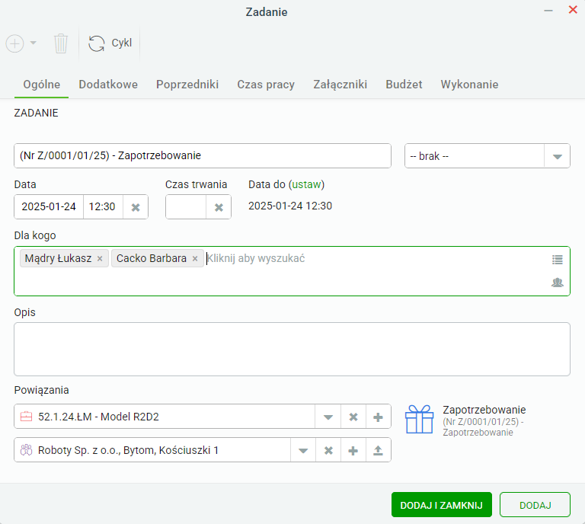The width and height of the screenshot is (585, 524).
Task: Remove Mądry Łukasz tag
Action: point(100,258)
